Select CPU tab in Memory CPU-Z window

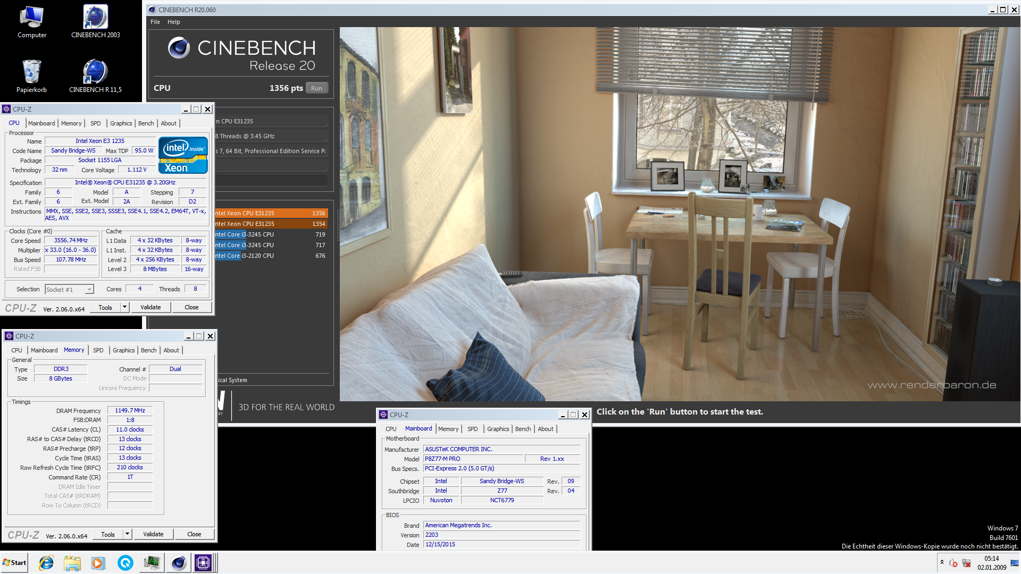[x=17, y=350]
